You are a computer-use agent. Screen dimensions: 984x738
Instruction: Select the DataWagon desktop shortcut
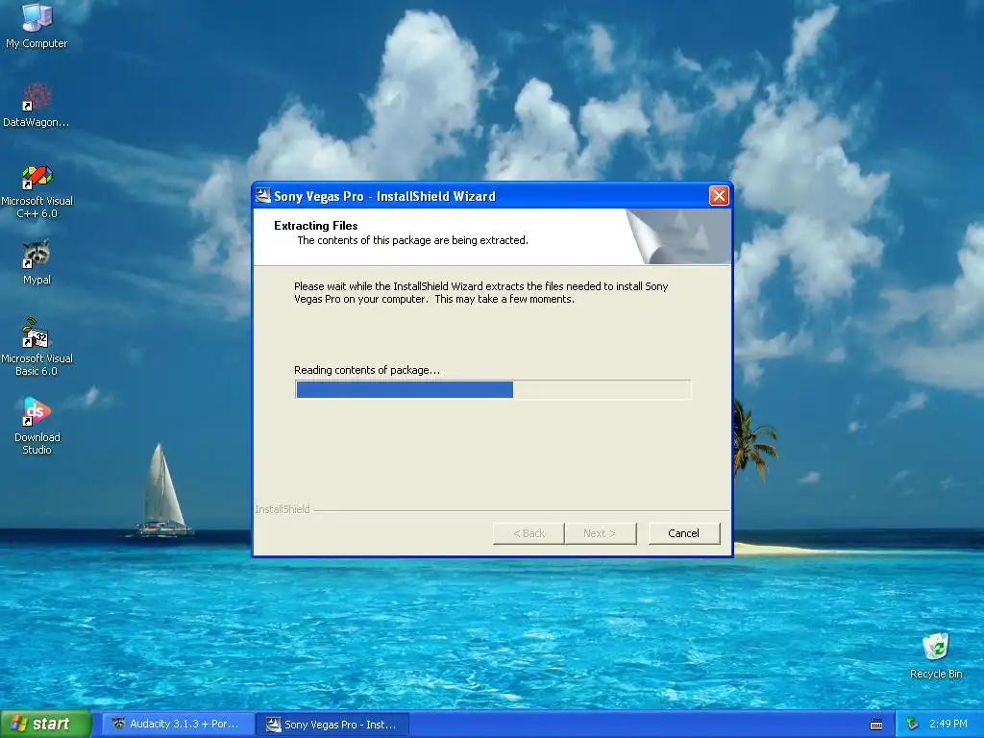(37, 105)
